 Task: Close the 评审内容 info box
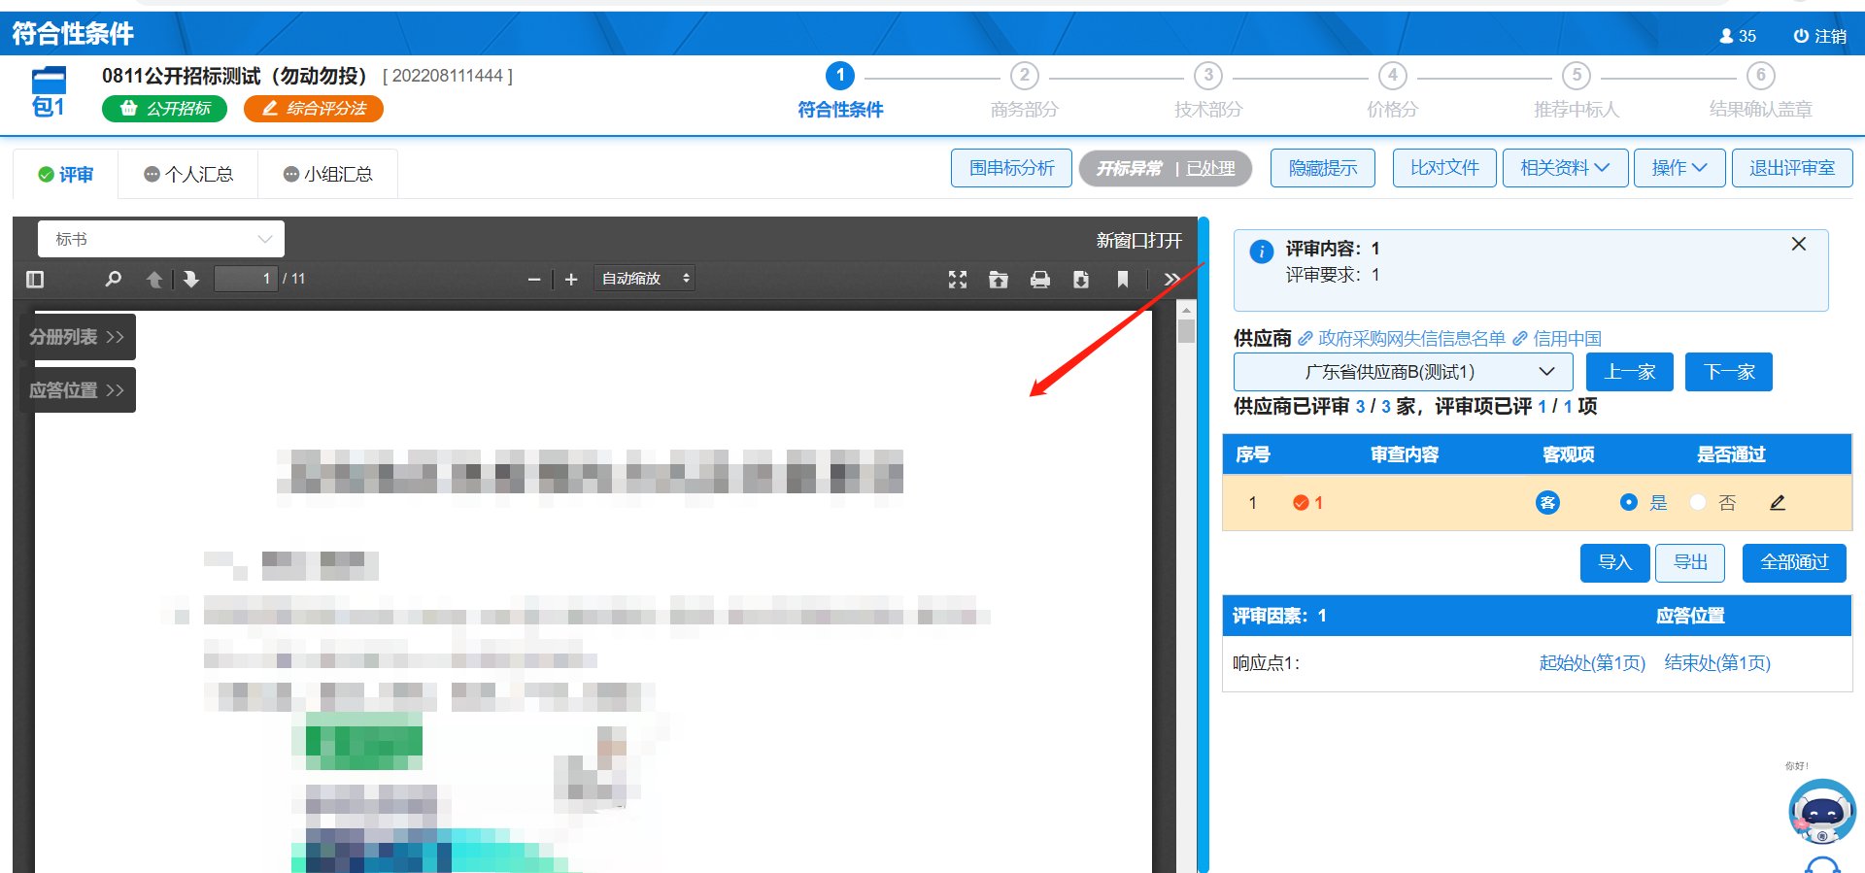coord(1799,245)
